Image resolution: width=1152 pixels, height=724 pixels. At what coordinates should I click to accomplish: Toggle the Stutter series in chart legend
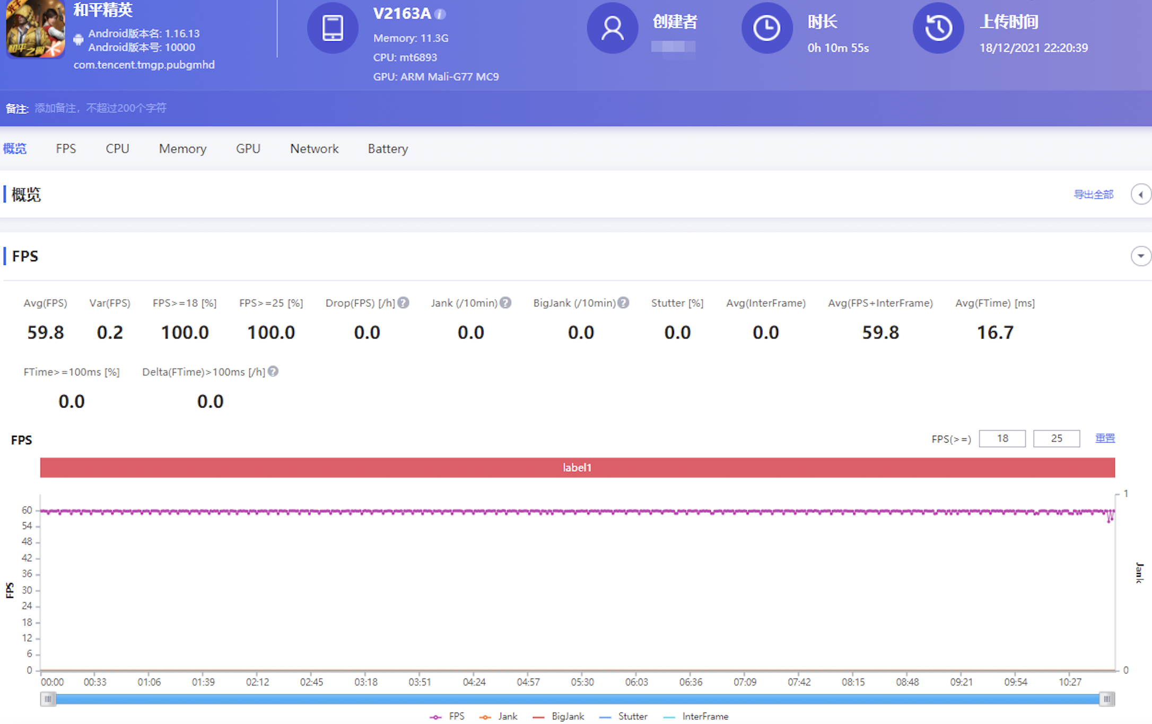pos(623,716)
